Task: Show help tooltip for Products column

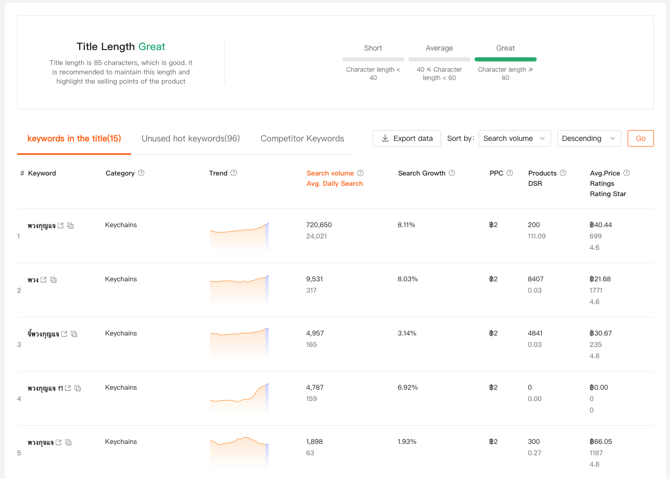Action: point(563,173)
